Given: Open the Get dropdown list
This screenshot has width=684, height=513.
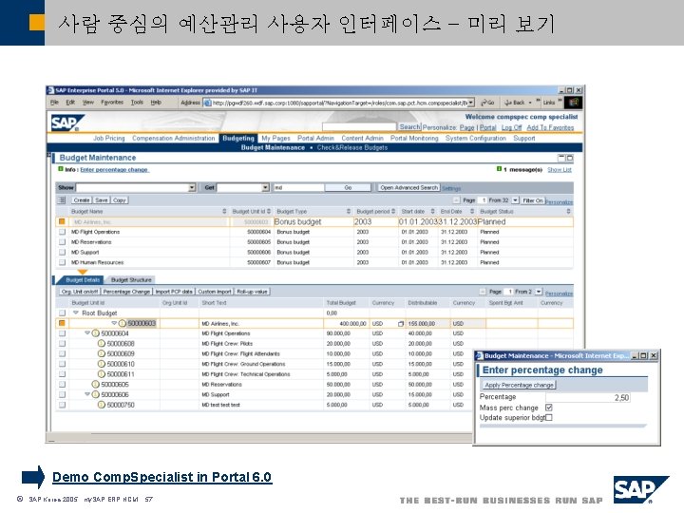Looking at the screenshot, I should pyautogui.click(x=265, y=187).
